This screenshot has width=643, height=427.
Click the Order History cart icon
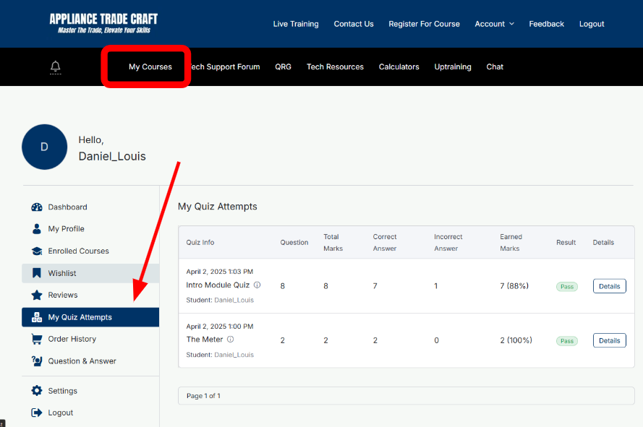(x=37, y=339)
